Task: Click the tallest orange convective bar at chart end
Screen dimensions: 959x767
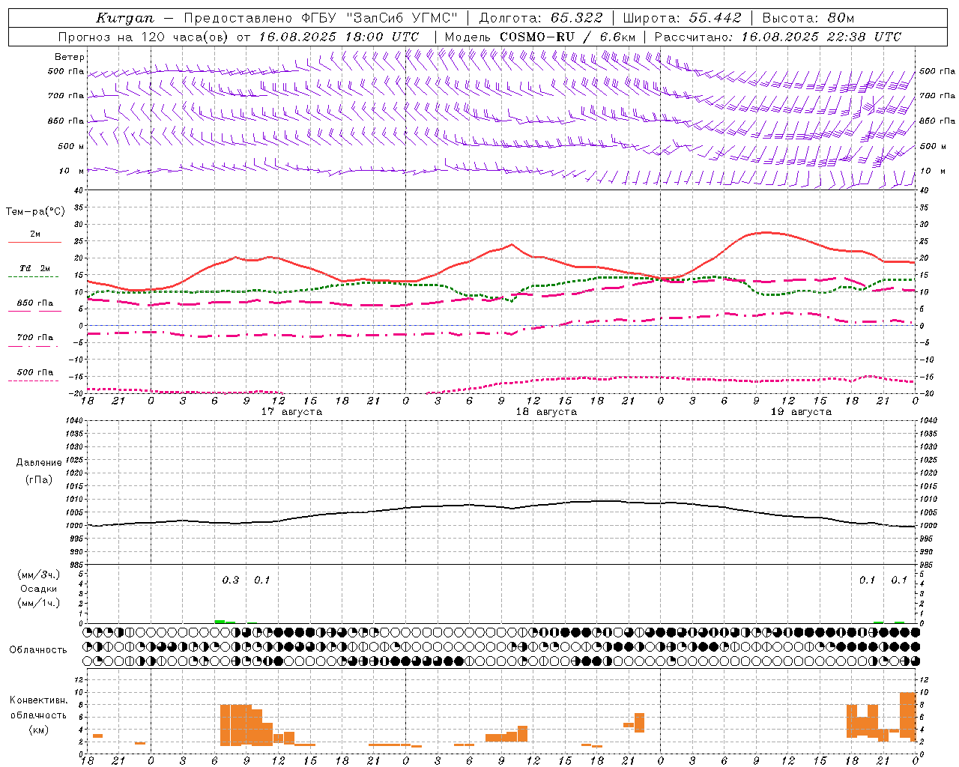Action: click(907, 717)
